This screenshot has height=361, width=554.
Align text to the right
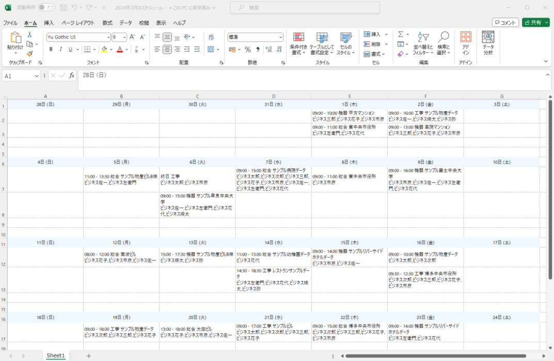177,50
